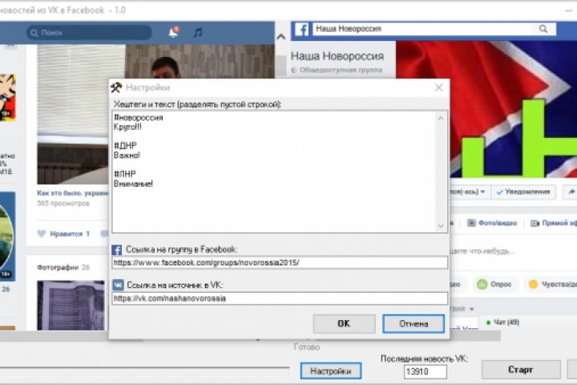Open the VK video title link Как это было
This screenshot has height=385, width=577.
click(x=73, y=193)
